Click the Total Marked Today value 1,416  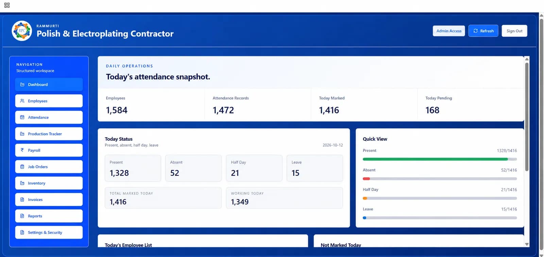[118, 202]
